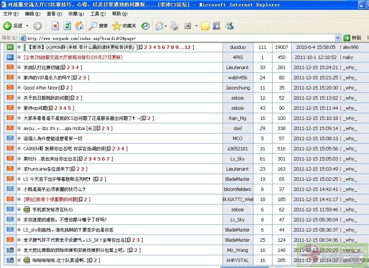Open the Search (搜索) toolbar button
Viewport: 369px width, 268px height.
coord(98,26)
